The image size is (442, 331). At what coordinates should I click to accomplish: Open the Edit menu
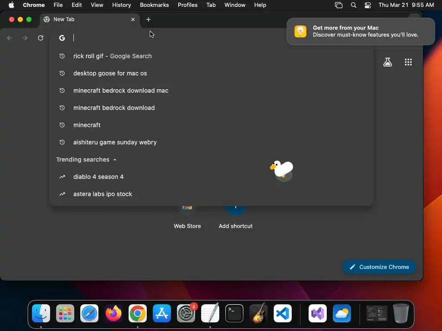[x=77, y=5]
